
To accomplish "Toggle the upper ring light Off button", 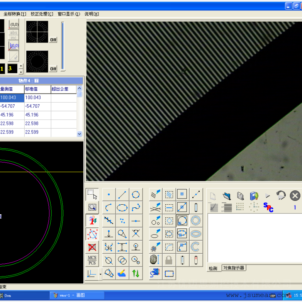I will [53, 40].
